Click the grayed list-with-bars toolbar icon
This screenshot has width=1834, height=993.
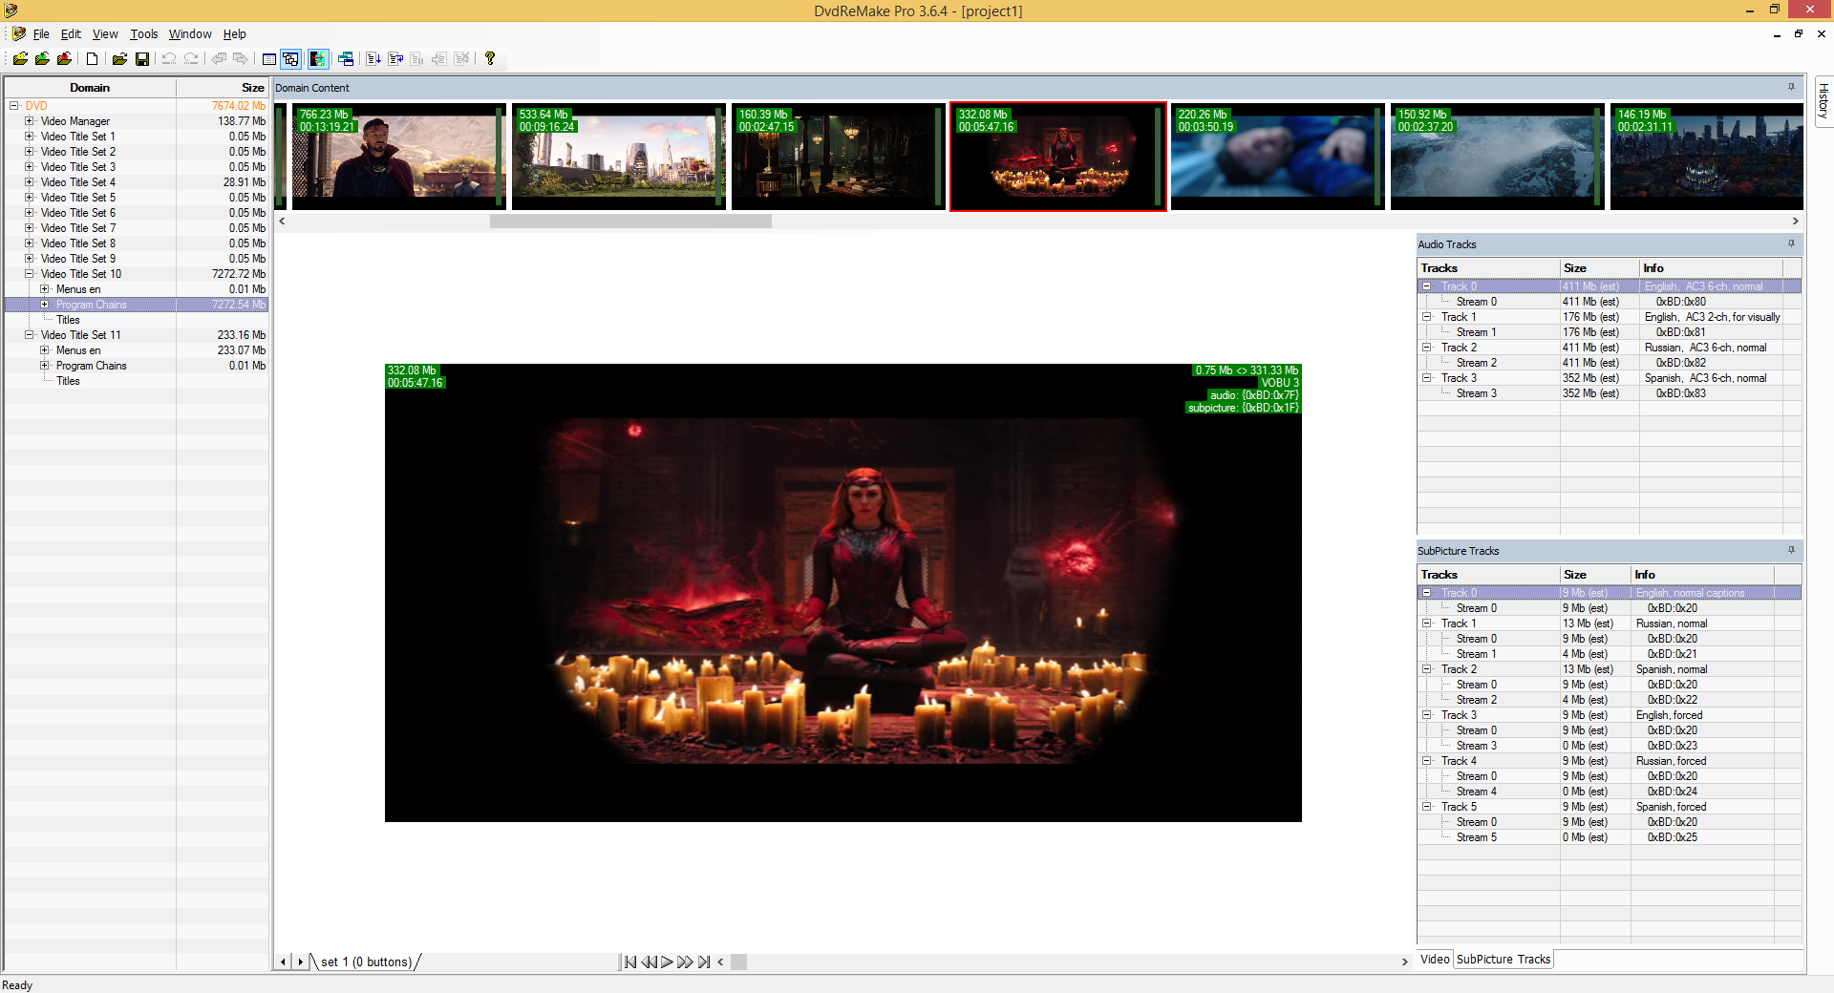tap(417, 59)
